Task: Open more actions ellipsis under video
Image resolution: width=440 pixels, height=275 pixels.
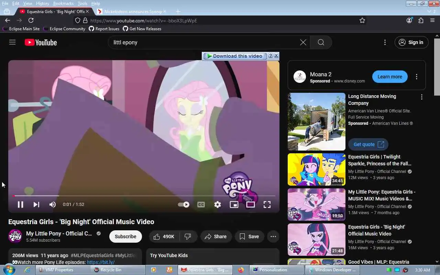Action: coord(273,236)
